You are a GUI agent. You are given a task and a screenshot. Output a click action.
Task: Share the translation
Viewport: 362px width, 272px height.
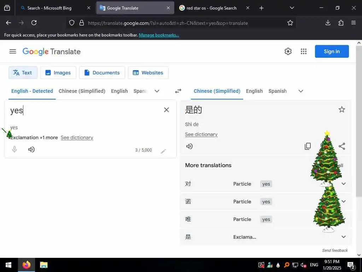[342, 146]
